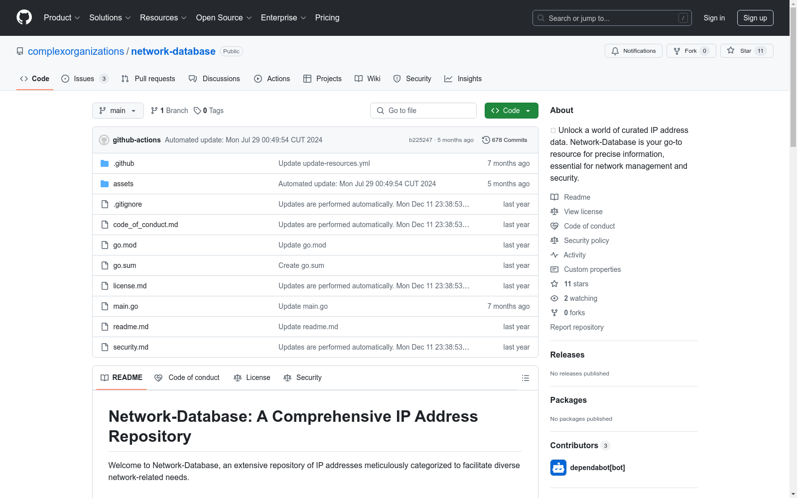Open the green Code dropdown button
797x498 pixels.
point(511,111)
